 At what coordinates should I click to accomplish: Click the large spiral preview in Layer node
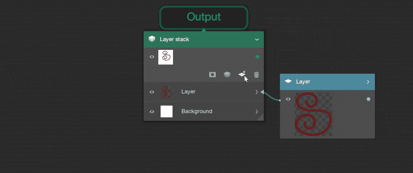coord(313,114)
